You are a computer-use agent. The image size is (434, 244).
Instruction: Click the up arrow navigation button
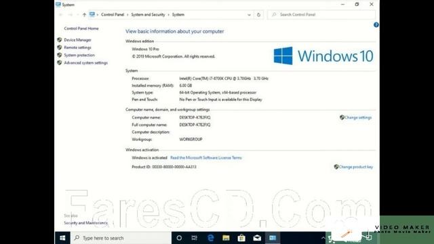coord(84,15)
